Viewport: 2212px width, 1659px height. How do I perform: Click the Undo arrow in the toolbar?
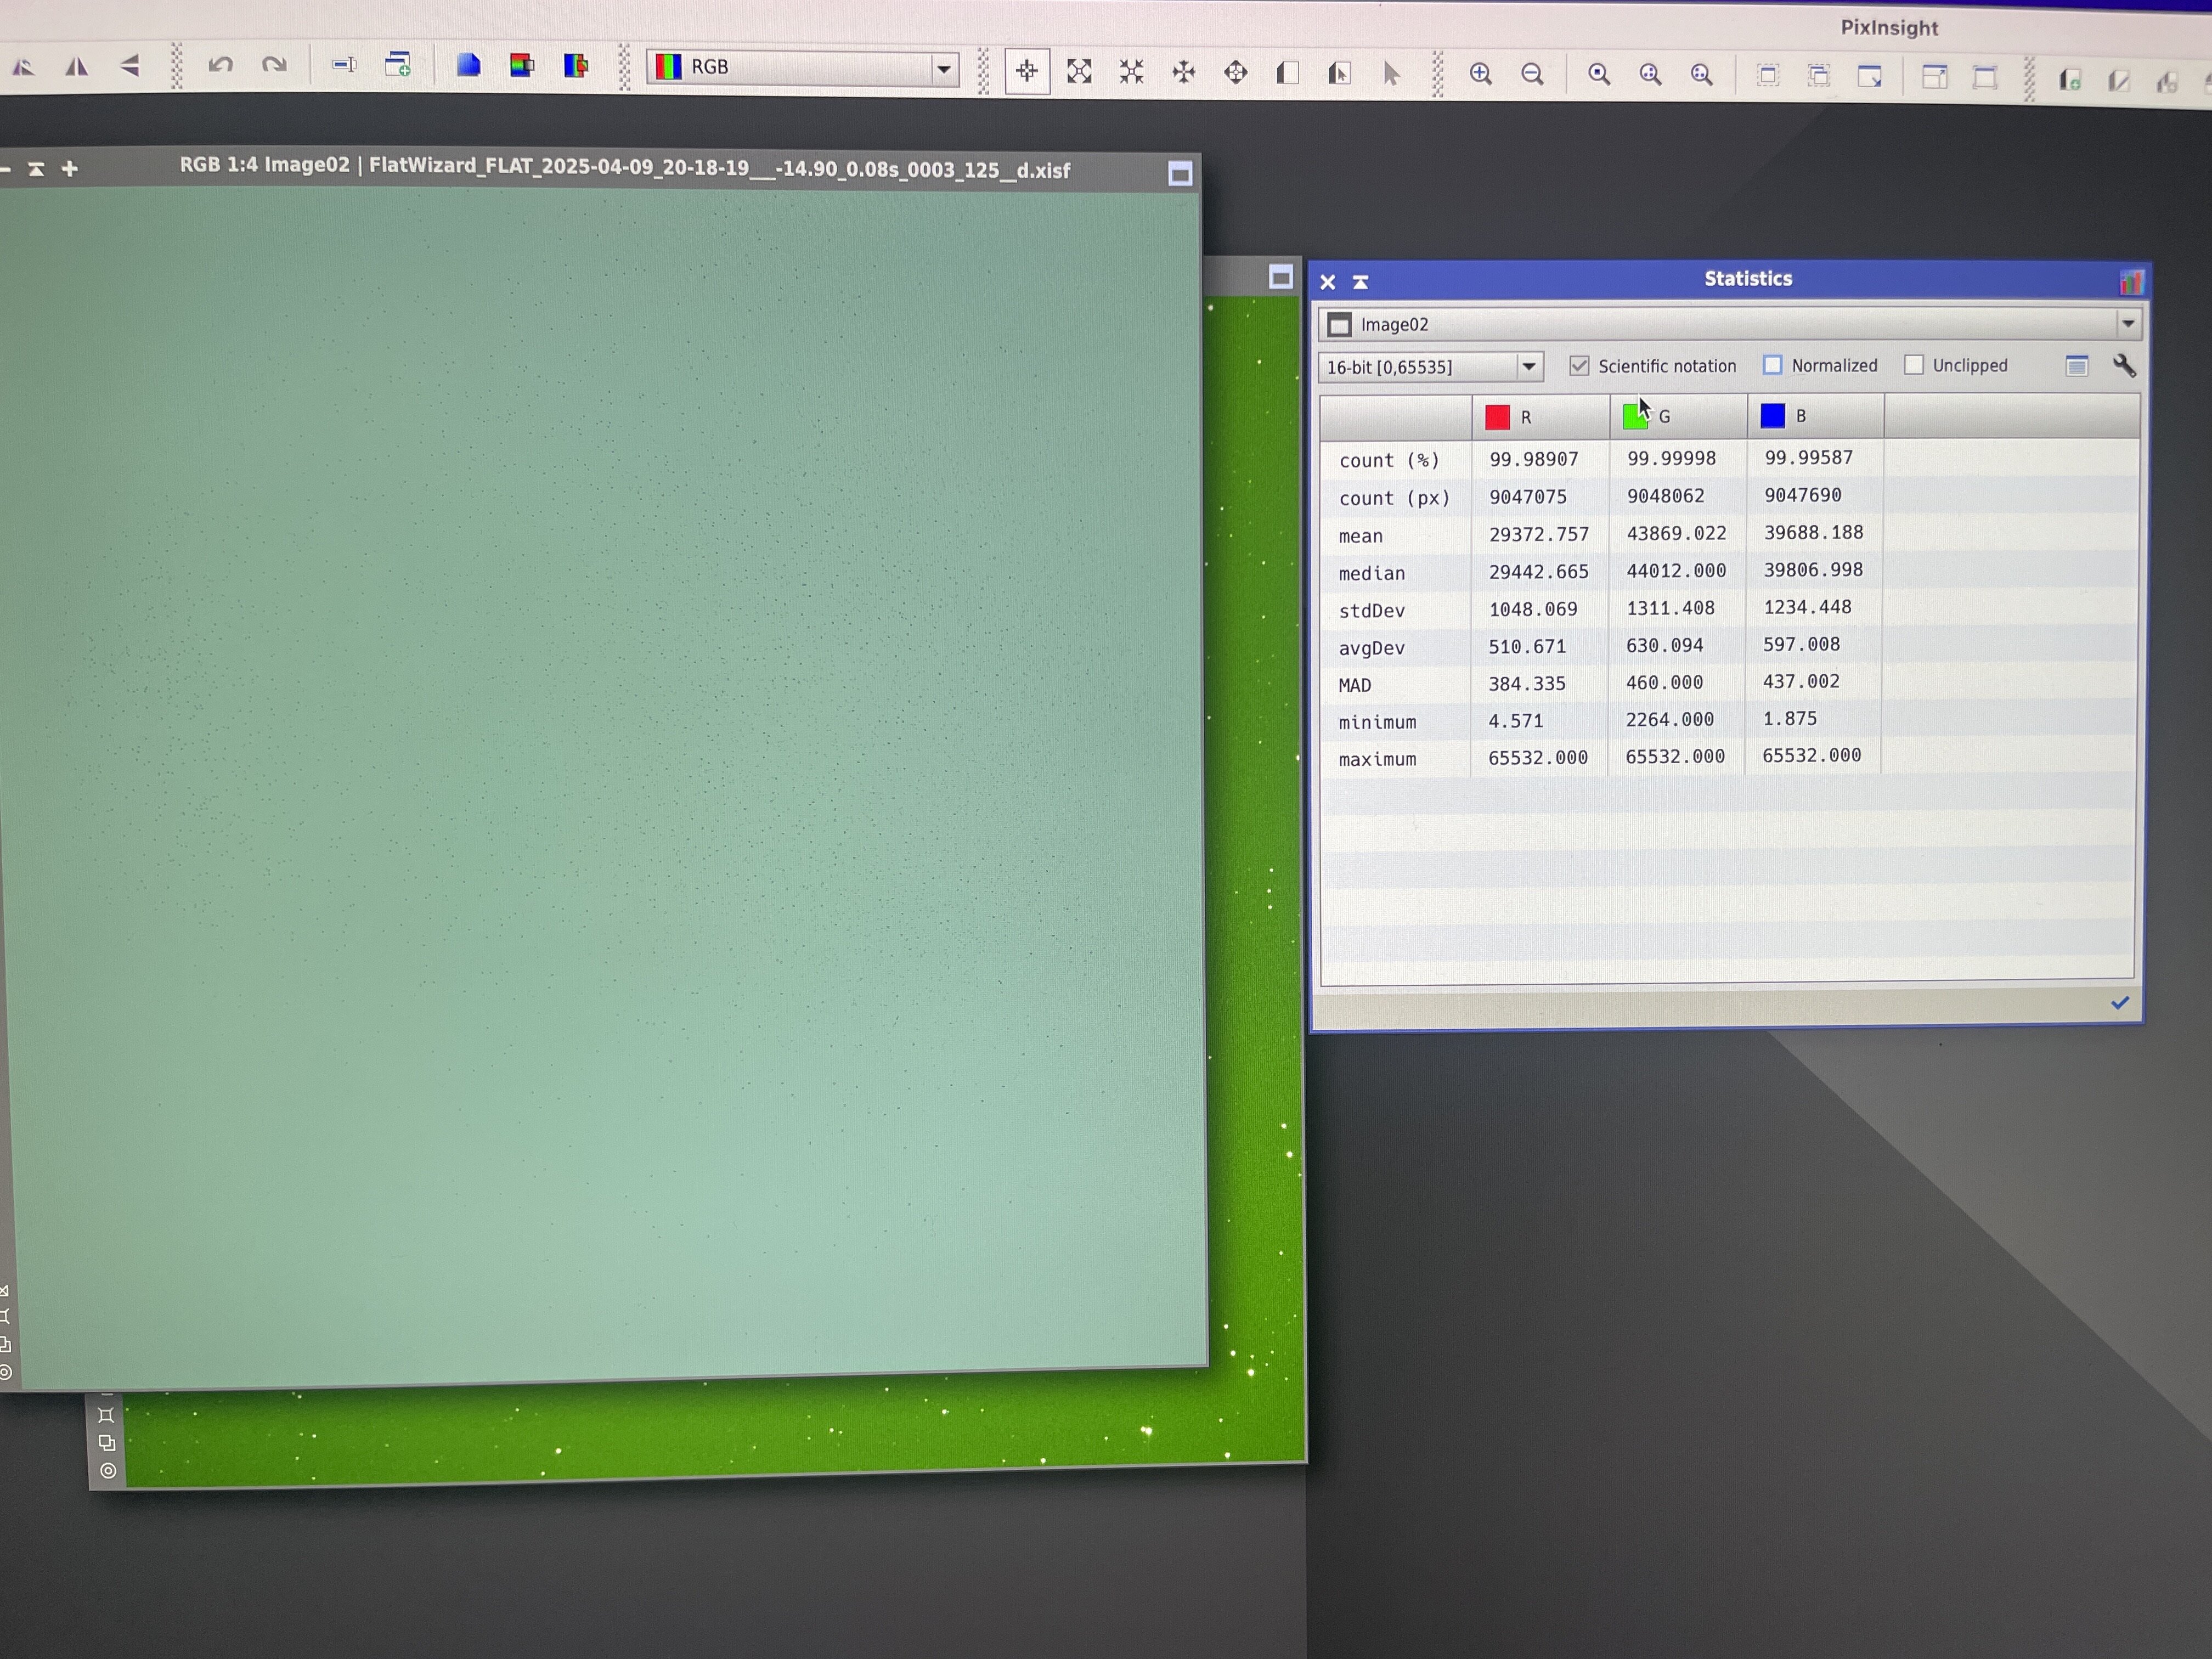pos(220,66)
